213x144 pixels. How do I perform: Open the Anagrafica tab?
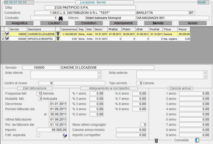click(19, 23)
